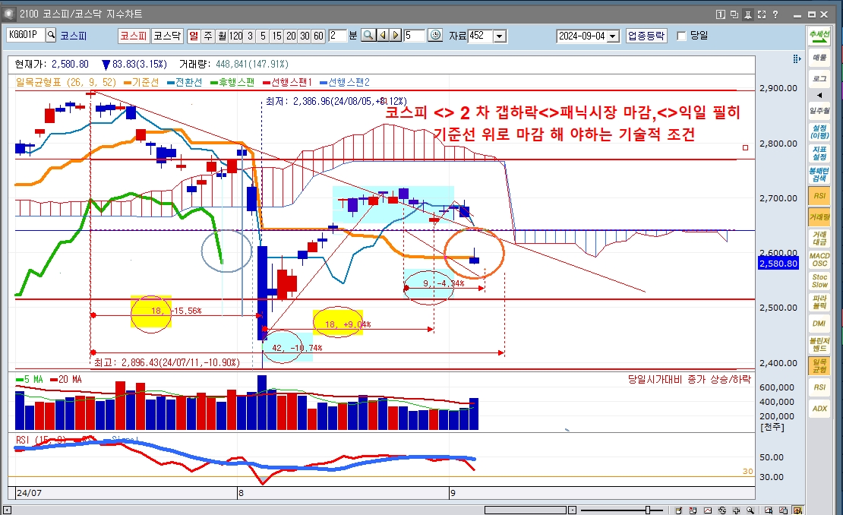The image size is (843, 515).
Task: Click the next arrow button beside 분 field
Action: pos(395,35)
